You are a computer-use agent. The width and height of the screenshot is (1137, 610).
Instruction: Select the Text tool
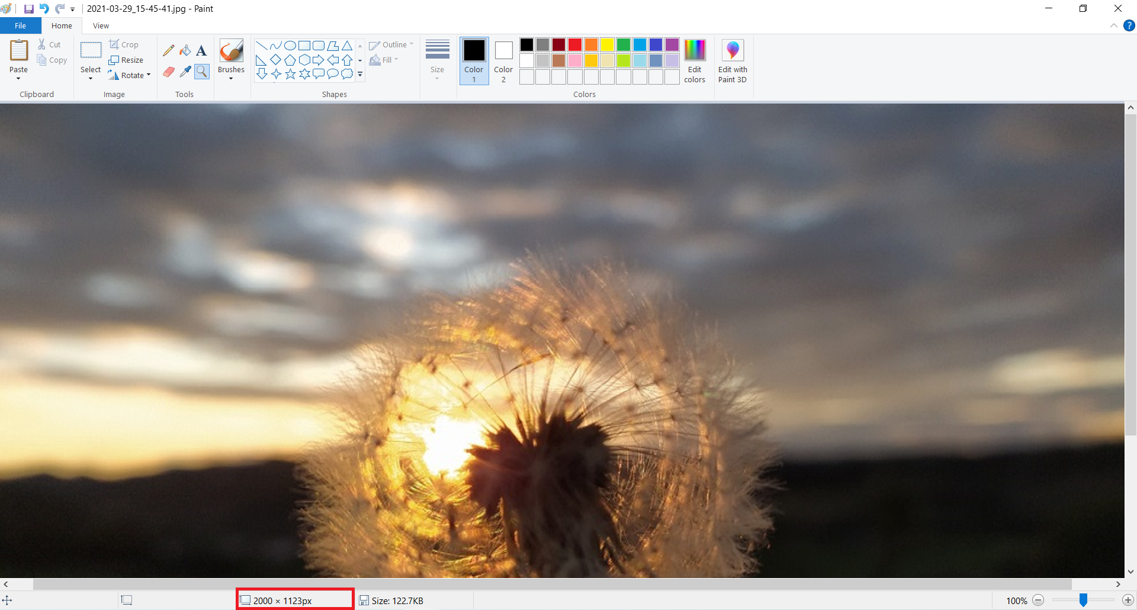pyautogui.click(x=201, y=51)
